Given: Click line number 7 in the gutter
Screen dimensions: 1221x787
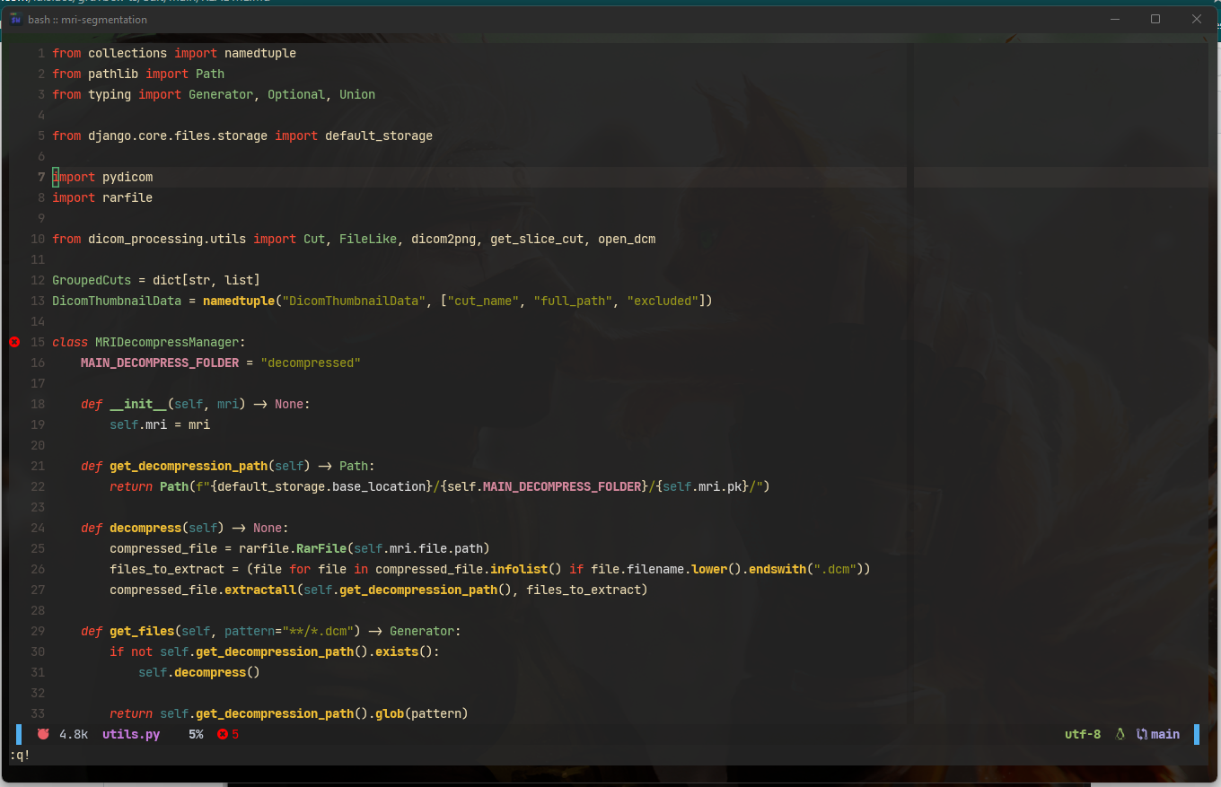Looking at the screenshot, I should (41, 177).
